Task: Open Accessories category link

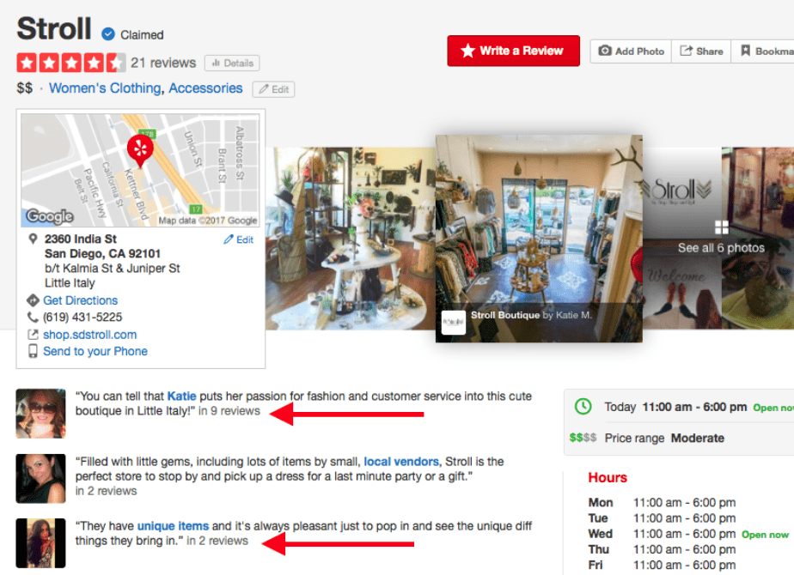Action: click(x=205, y=88)
